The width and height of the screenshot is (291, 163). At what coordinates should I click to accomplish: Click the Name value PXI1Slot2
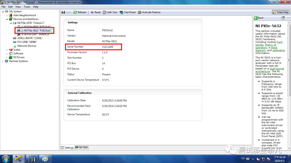click(x=107, y=30)
